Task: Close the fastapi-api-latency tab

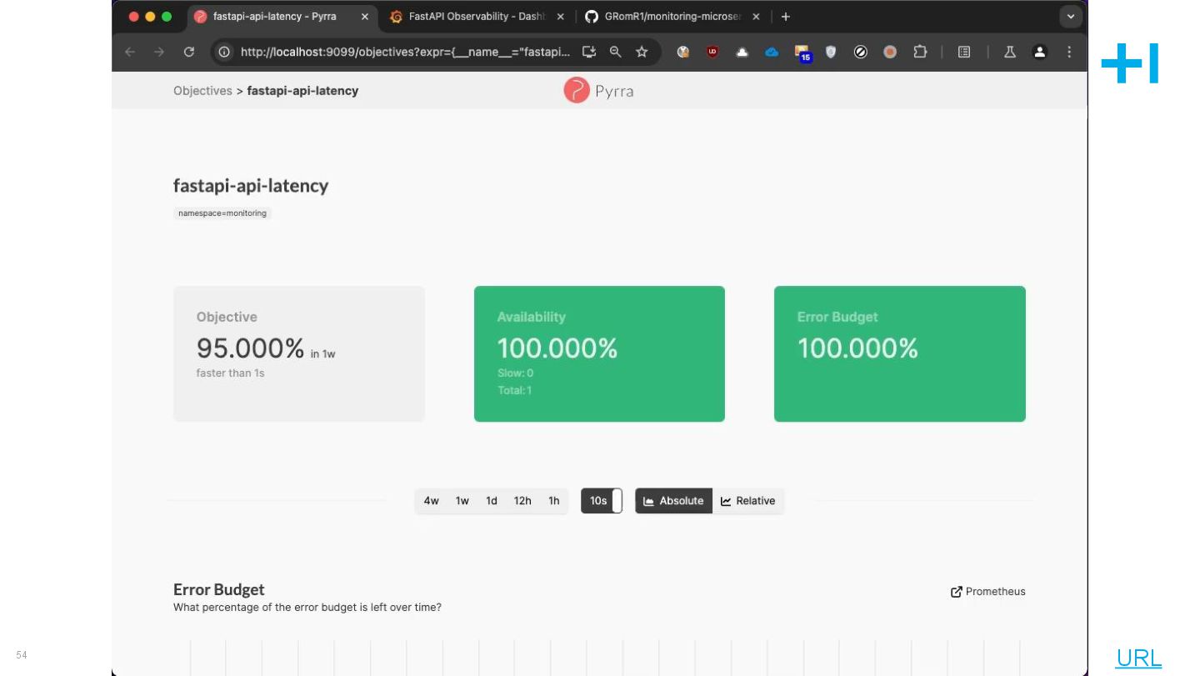Action: (364, 17)
